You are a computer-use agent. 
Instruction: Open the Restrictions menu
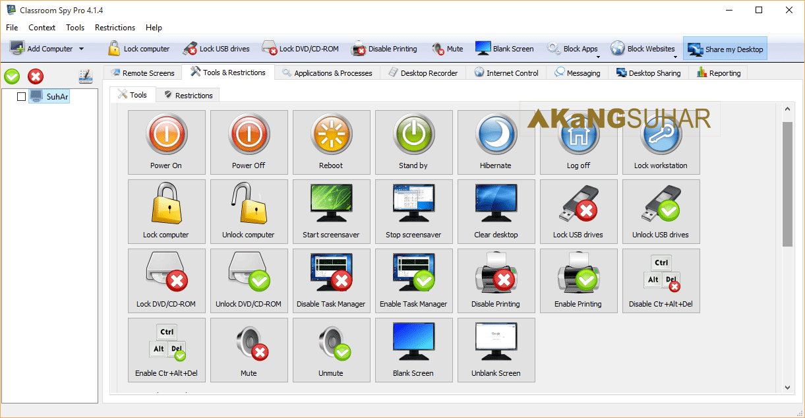coord(115,28)
